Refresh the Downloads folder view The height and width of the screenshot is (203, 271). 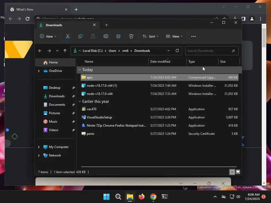coord(177,50)
